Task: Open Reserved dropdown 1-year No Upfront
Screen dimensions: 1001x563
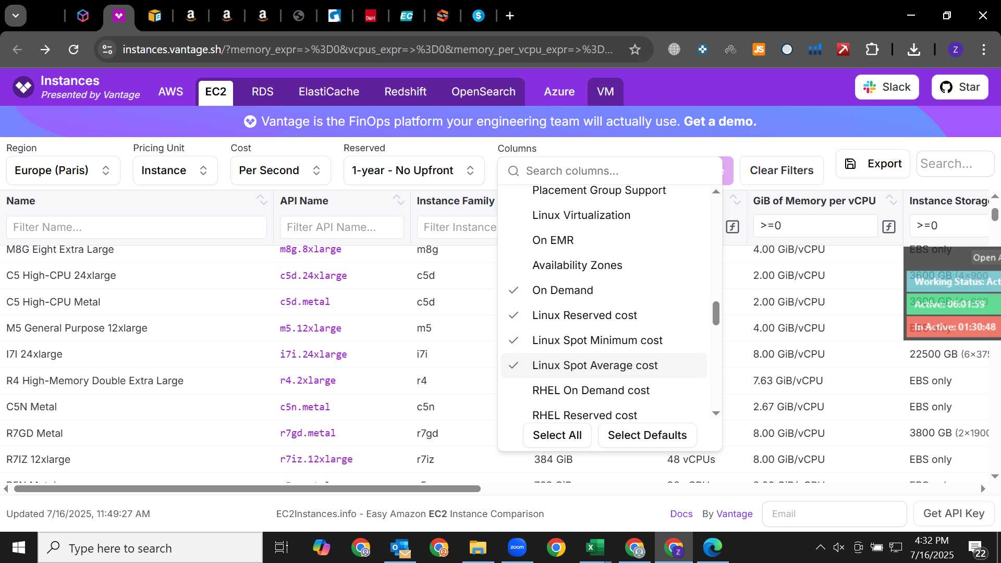Action: [414, 170]
